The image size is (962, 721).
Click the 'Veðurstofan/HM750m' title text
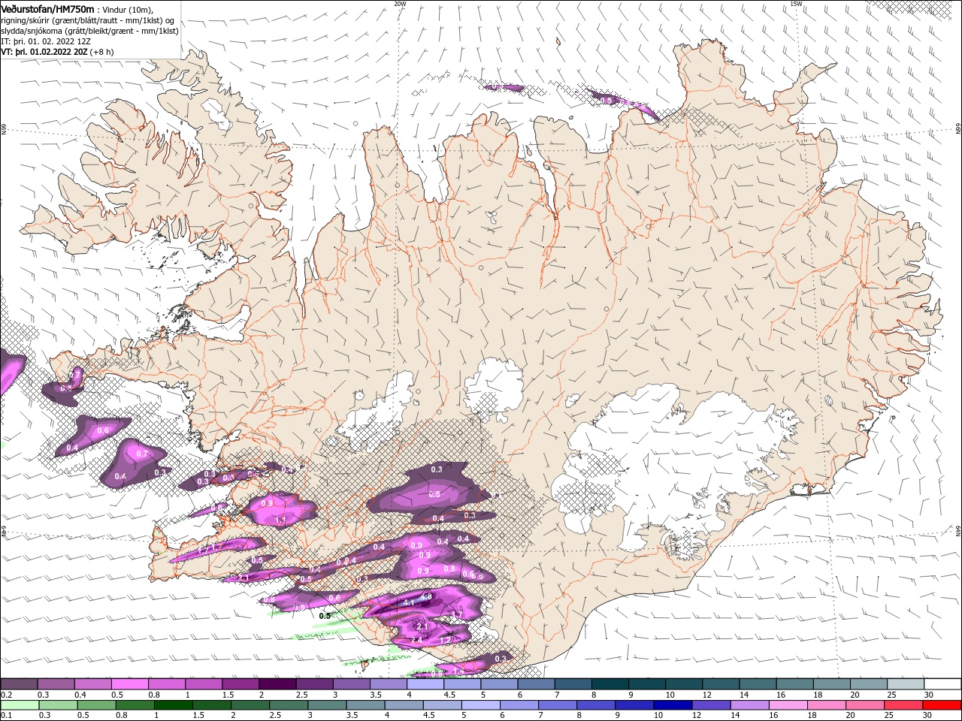[47, 9]
